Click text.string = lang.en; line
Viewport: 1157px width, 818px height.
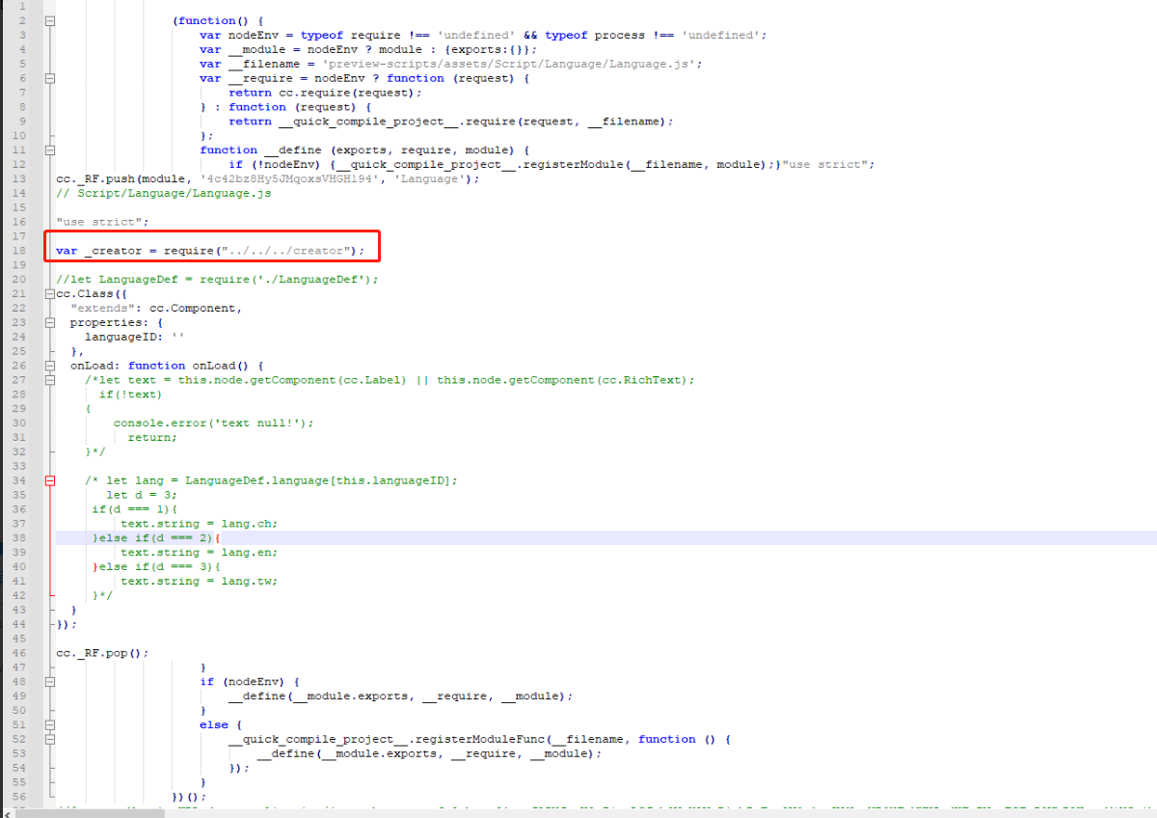point(199,553)
